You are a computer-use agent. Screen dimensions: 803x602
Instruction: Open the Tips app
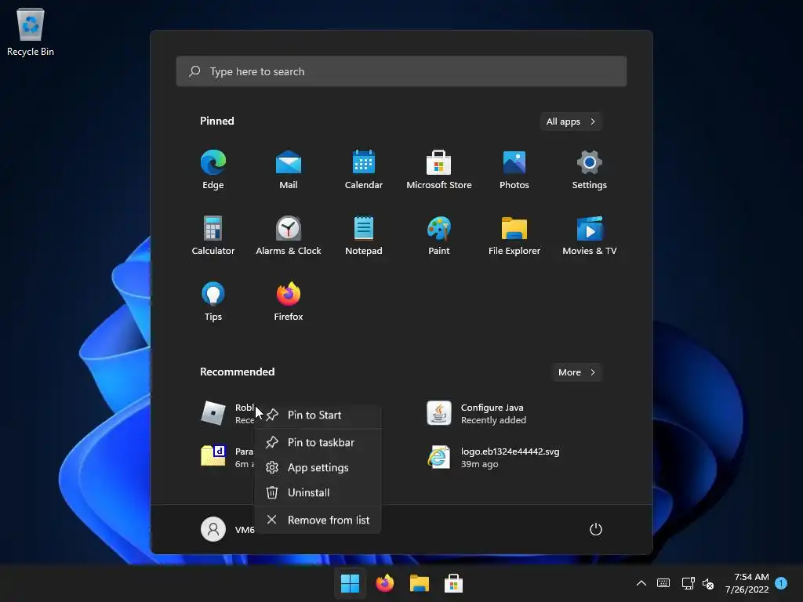pos(213,301)
